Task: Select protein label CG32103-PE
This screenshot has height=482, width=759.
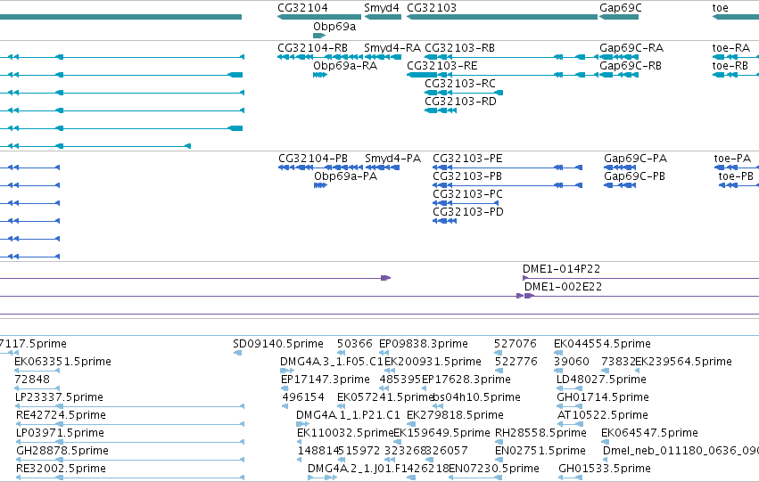Action: point(467,159)
